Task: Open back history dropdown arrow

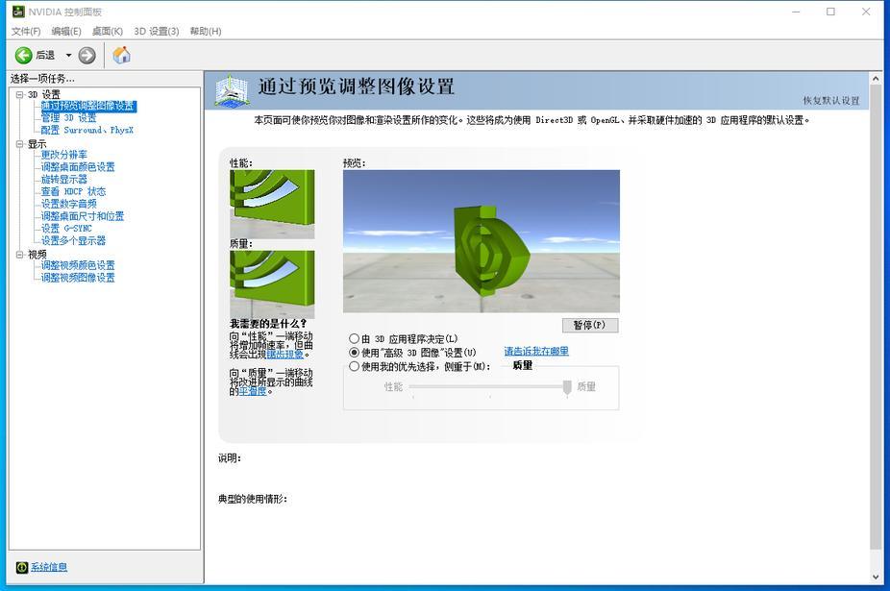Action: (x=68, y=55)
